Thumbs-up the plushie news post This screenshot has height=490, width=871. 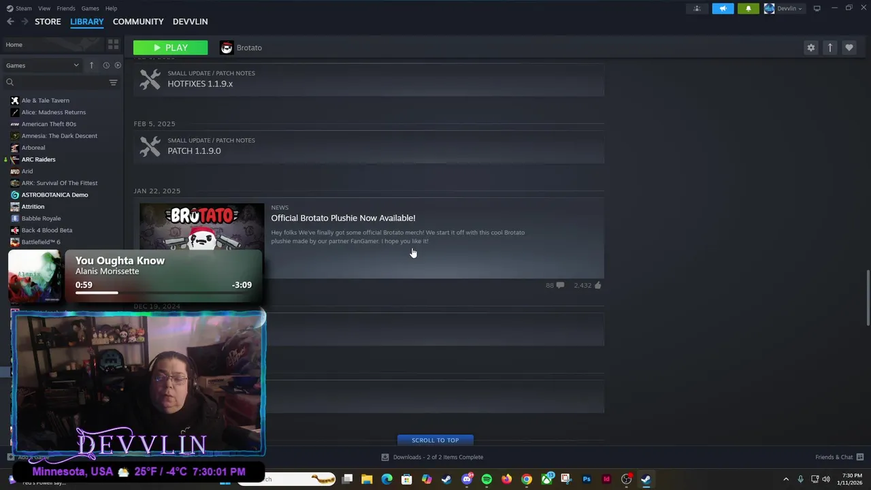pos(587,285)
